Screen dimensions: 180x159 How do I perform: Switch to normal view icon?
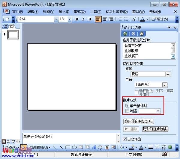pos(4,141)
